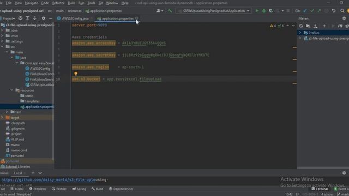The height and width of the screenshot is (196, 349).
Task: Open the TODO tool window
Action: pos(17,189)
